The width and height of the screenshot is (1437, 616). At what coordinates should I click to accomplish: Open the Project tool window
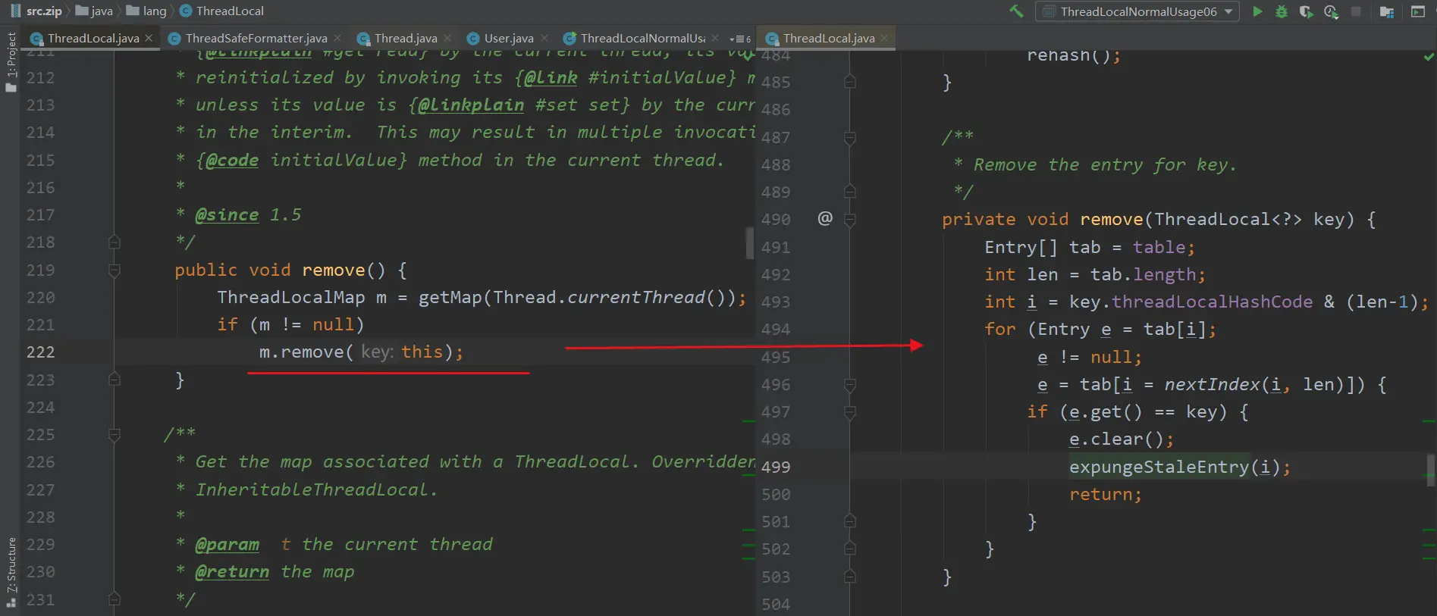pyautogui.click(x=11, y=61)
